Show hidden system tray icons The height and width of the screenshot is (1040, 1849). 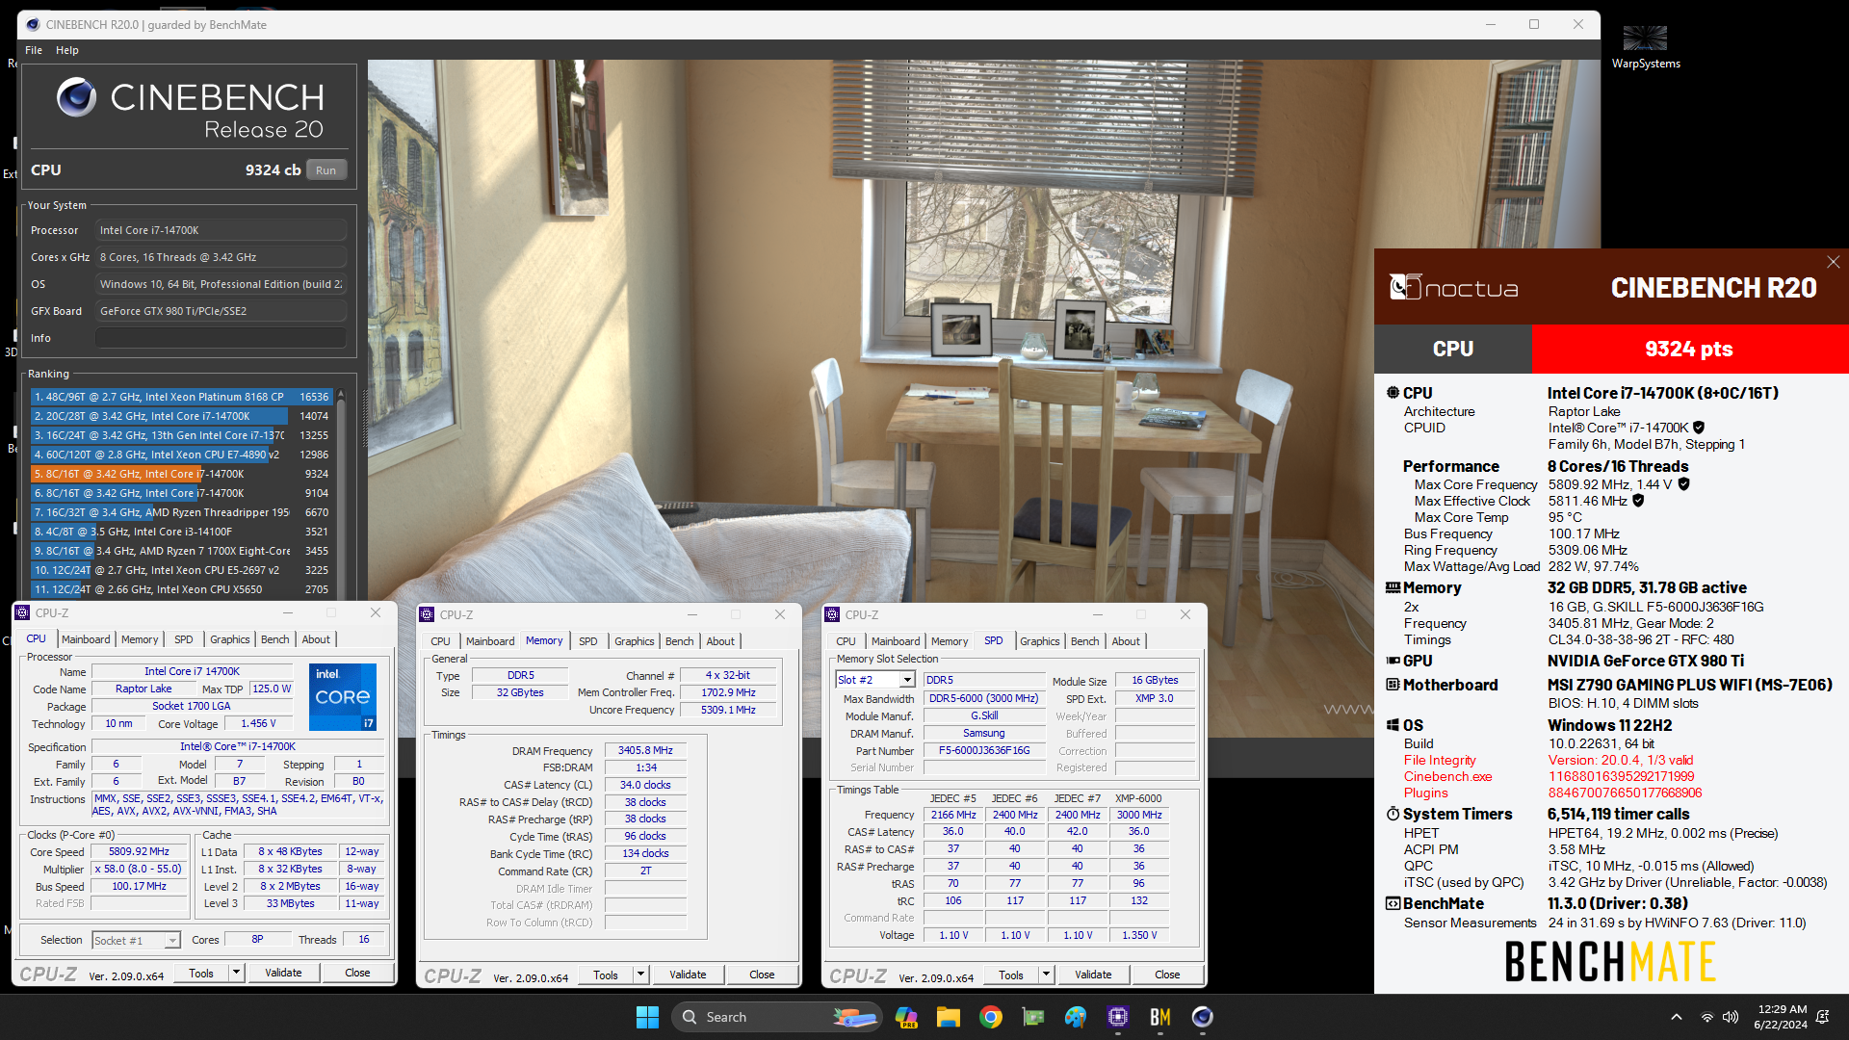pyautogui.click(x=1677, y=1017)
